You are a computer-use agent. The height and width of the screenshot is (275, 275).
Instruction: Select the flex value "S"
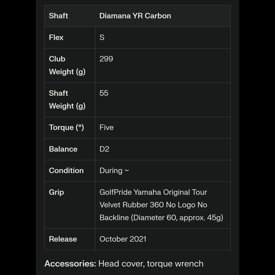pyautogui.click(x=102, y=37)
